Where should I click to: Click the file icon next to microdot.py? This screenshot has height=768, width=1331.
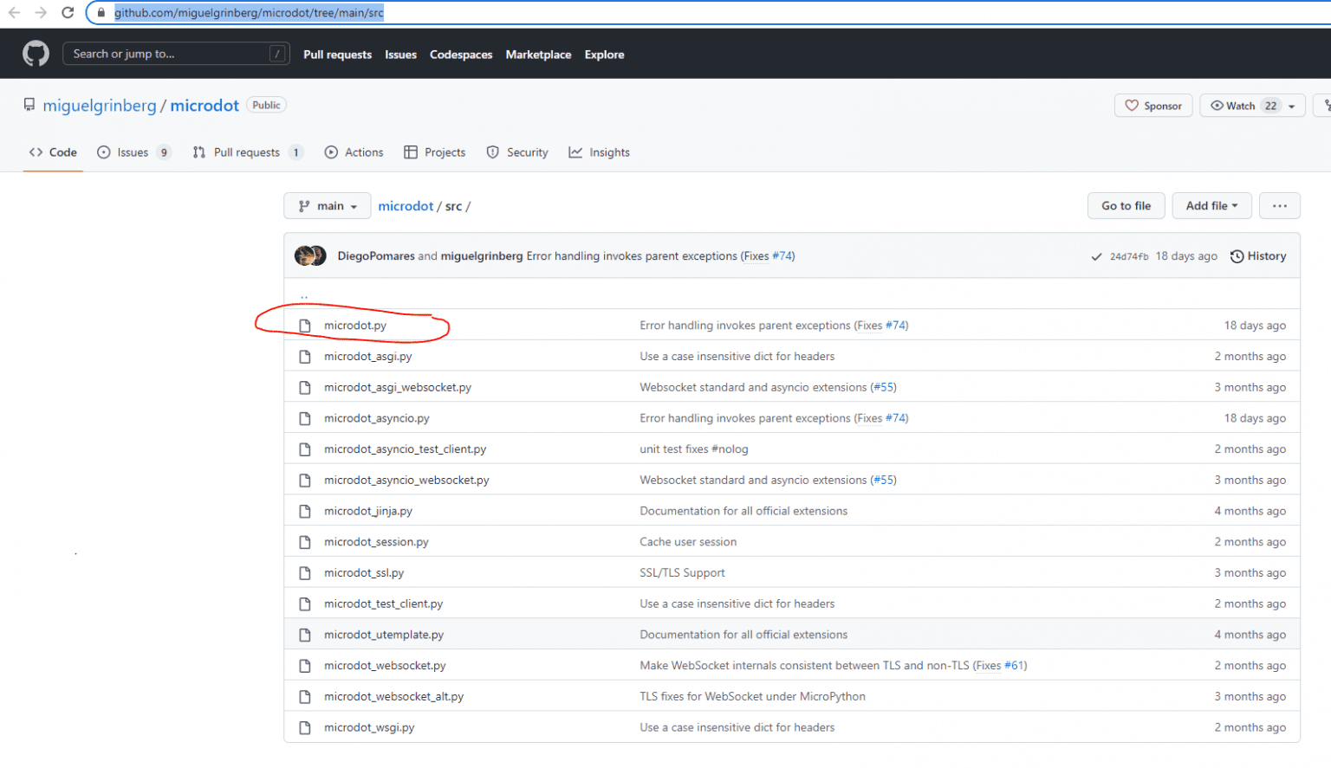[x=305, y=326]
